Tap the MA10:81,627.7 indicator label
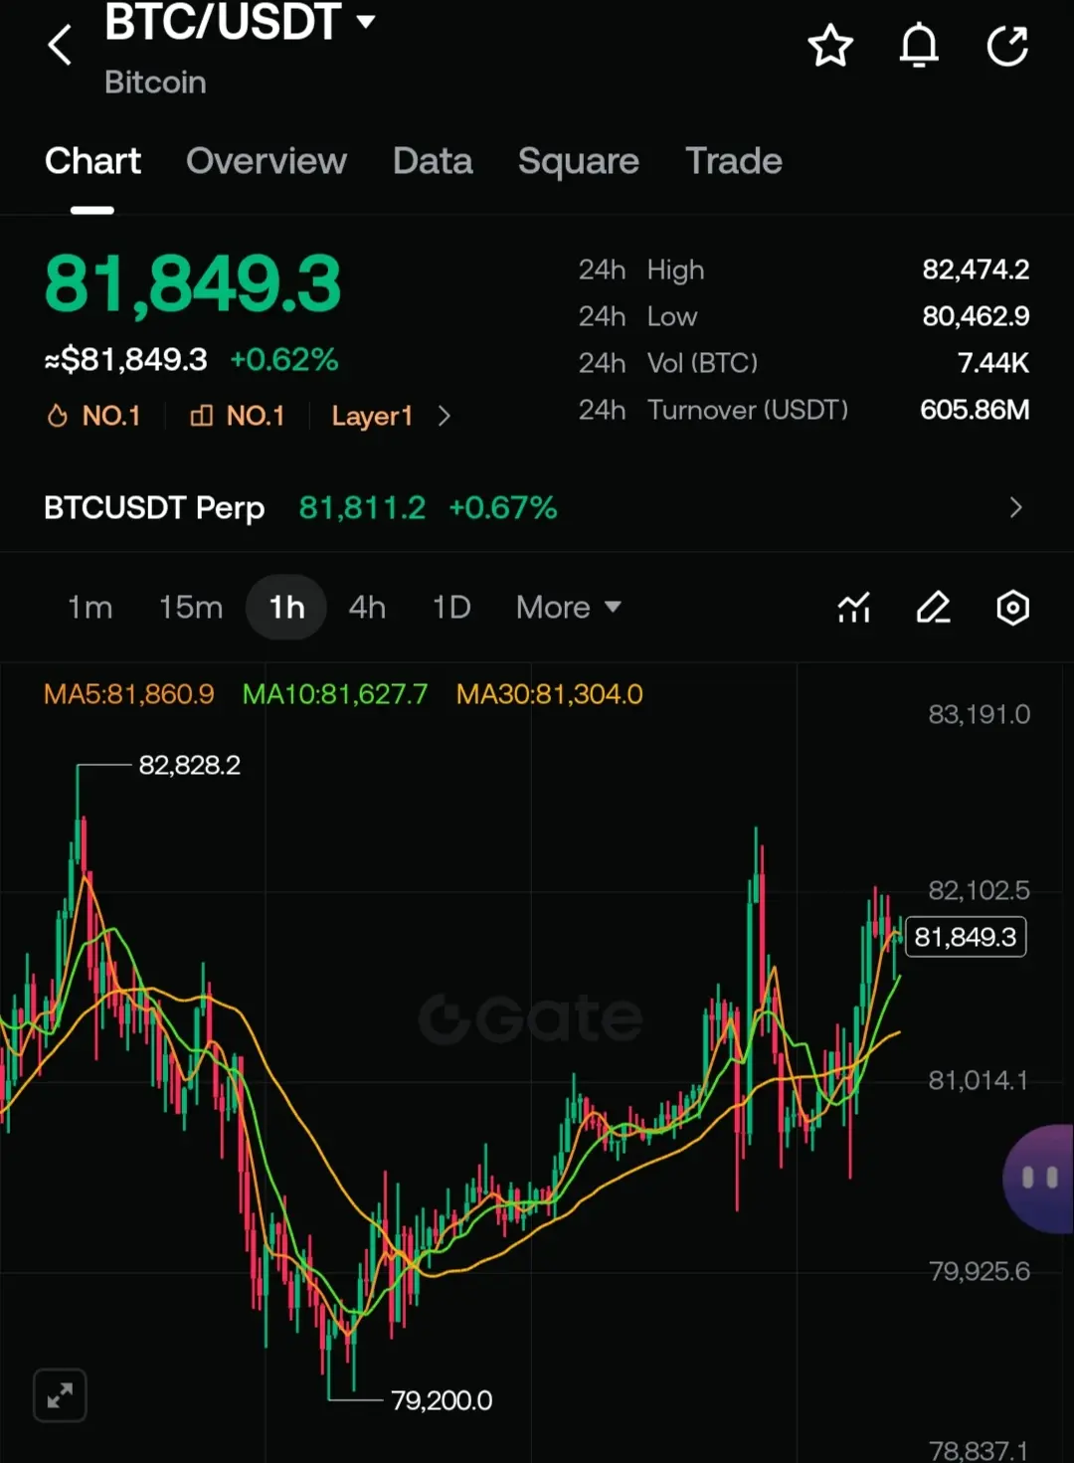1074x1463 pixels. pos(335,693)
